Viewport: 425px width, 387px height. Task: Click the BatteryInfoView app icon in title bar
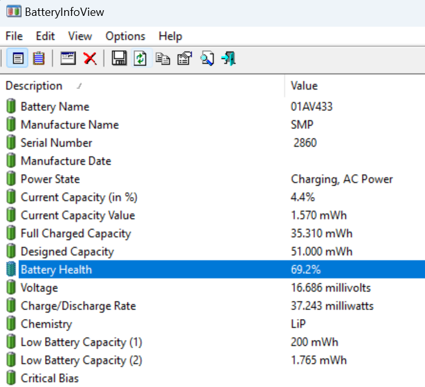click(13, 11)
